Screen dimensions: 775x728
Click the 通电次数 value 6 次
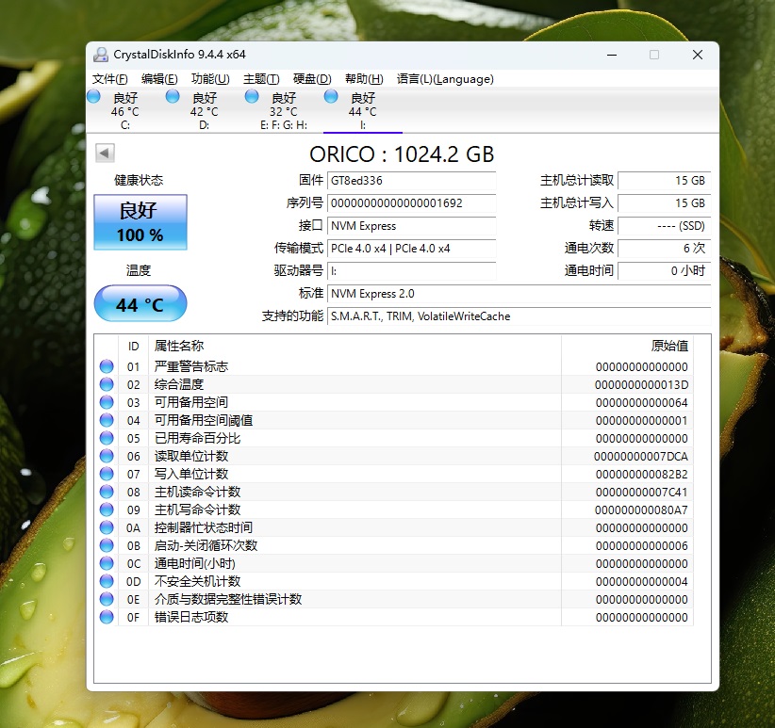pos(665,249)
